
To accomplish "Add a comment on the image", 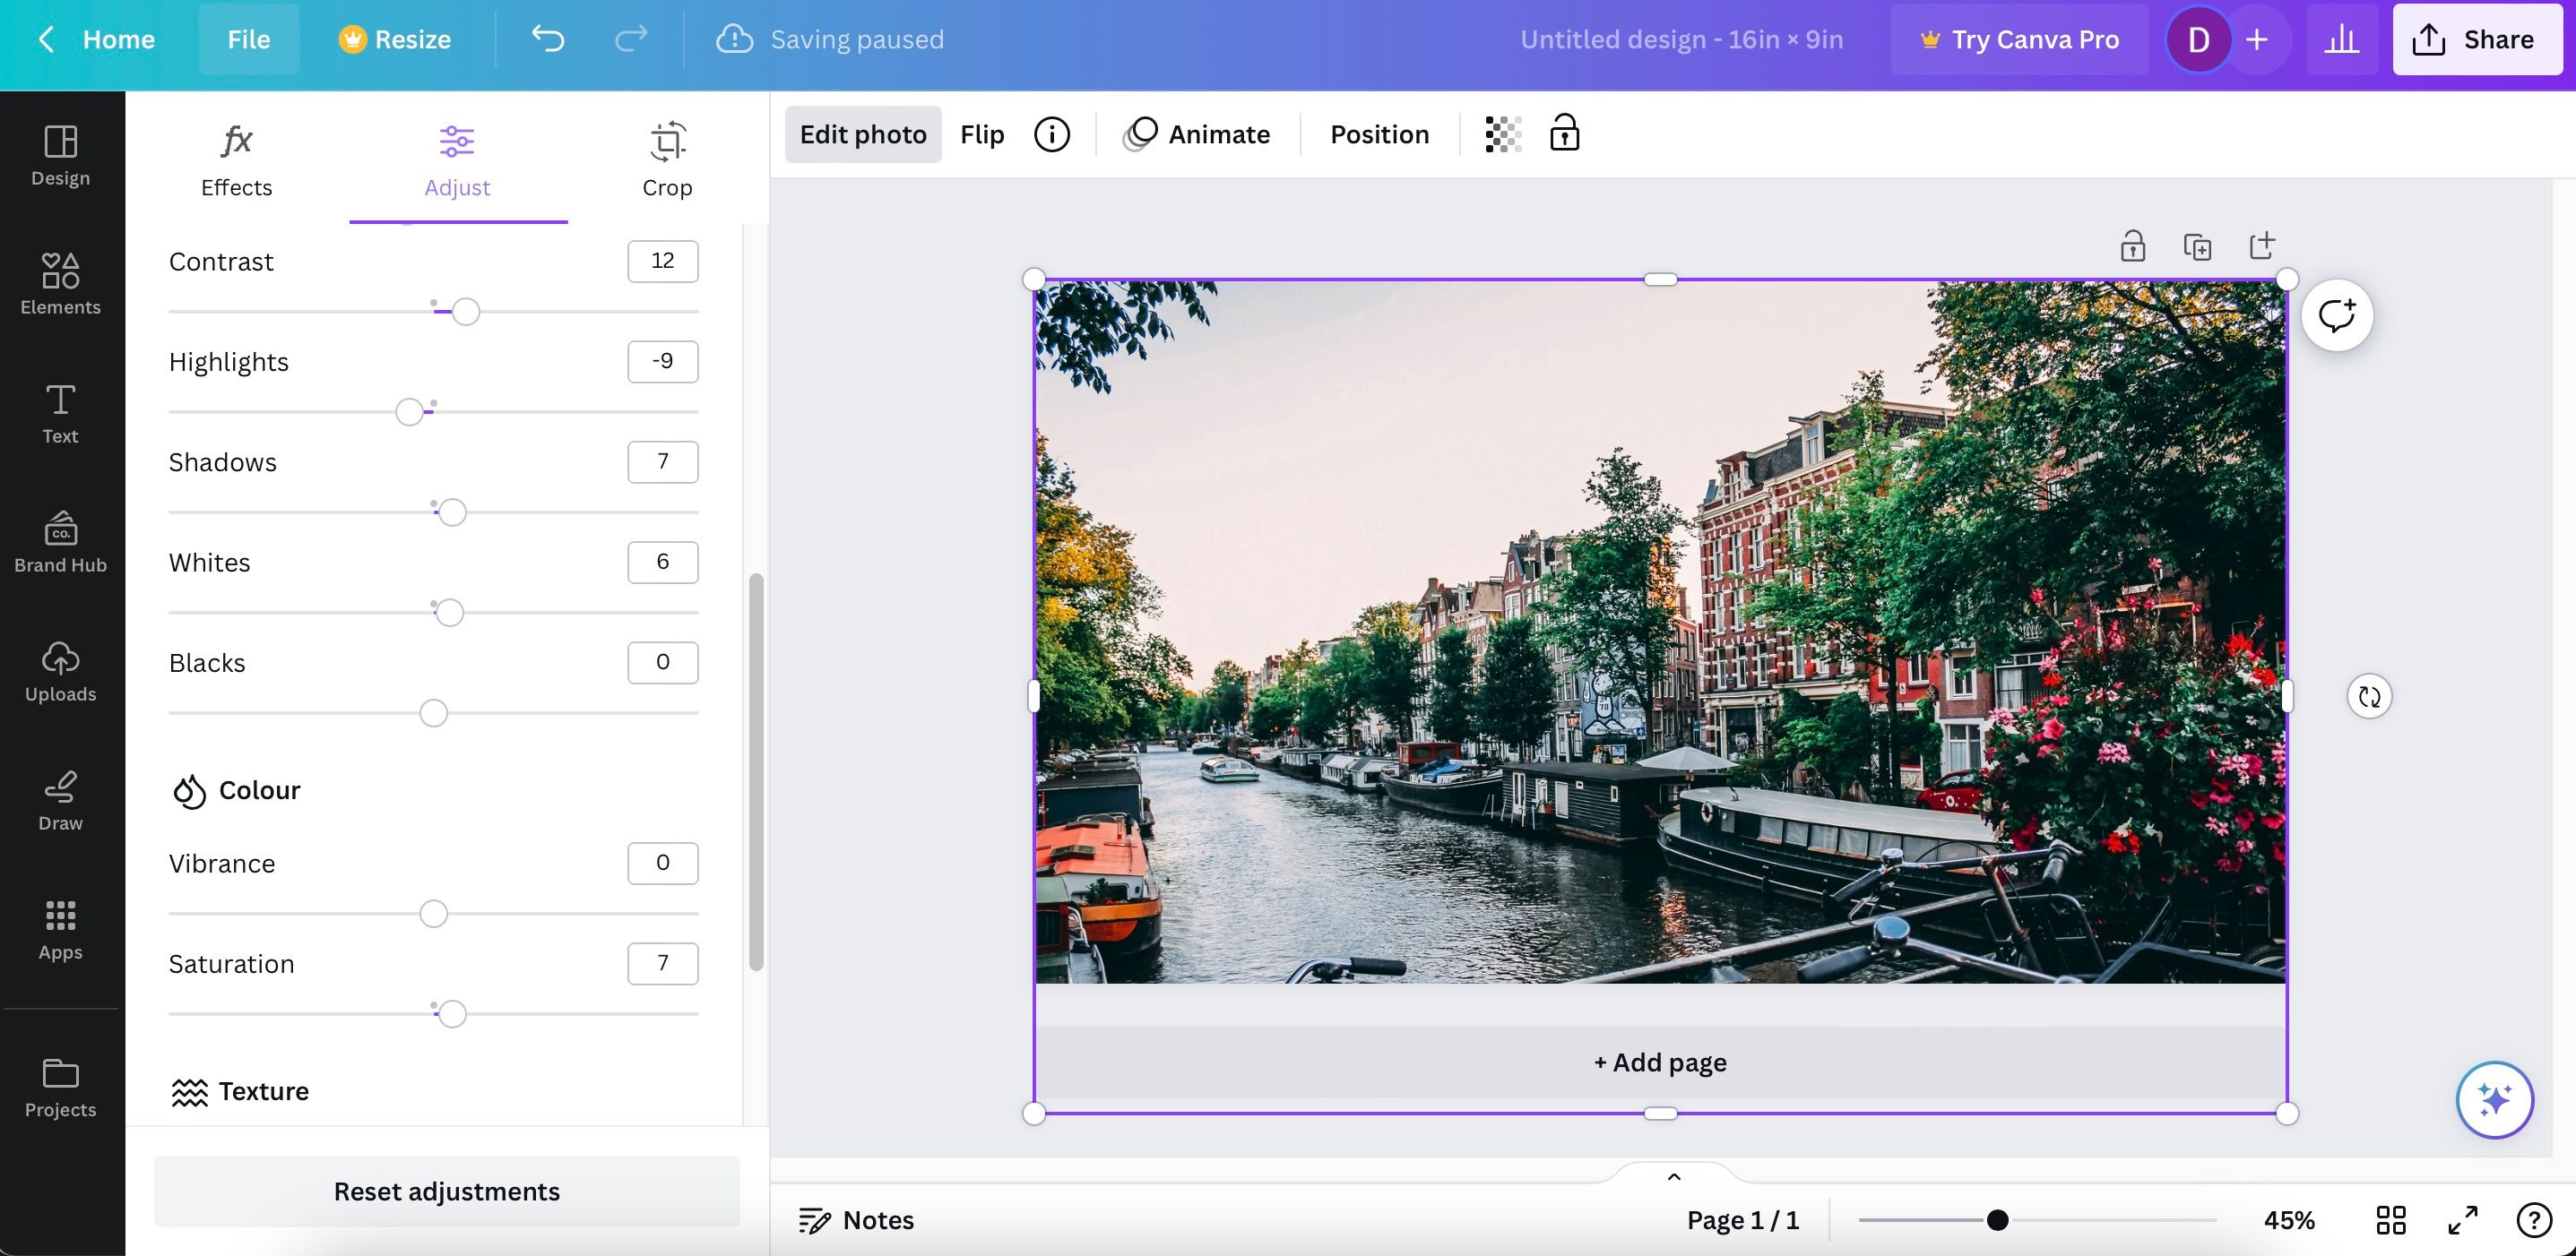I will coord(2337,314).
